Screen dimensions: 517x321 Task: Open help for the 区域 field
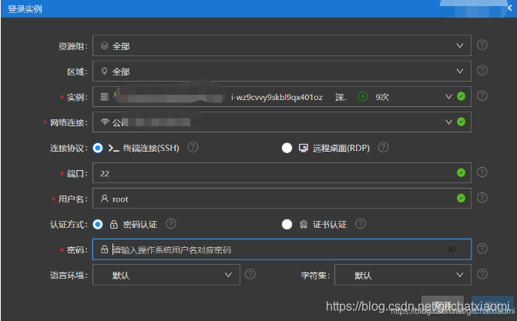coord(482,71)
